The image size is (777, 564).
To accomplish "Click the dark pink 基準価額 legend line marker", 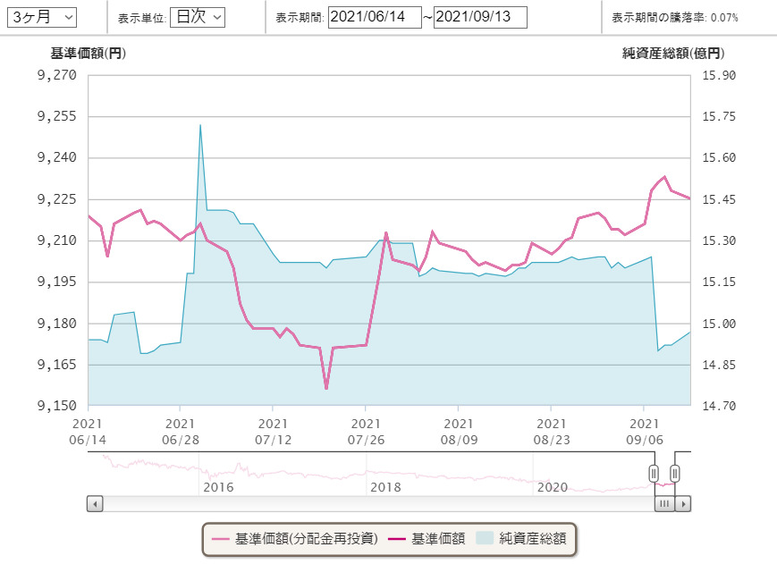I will (x=396, y=539).
